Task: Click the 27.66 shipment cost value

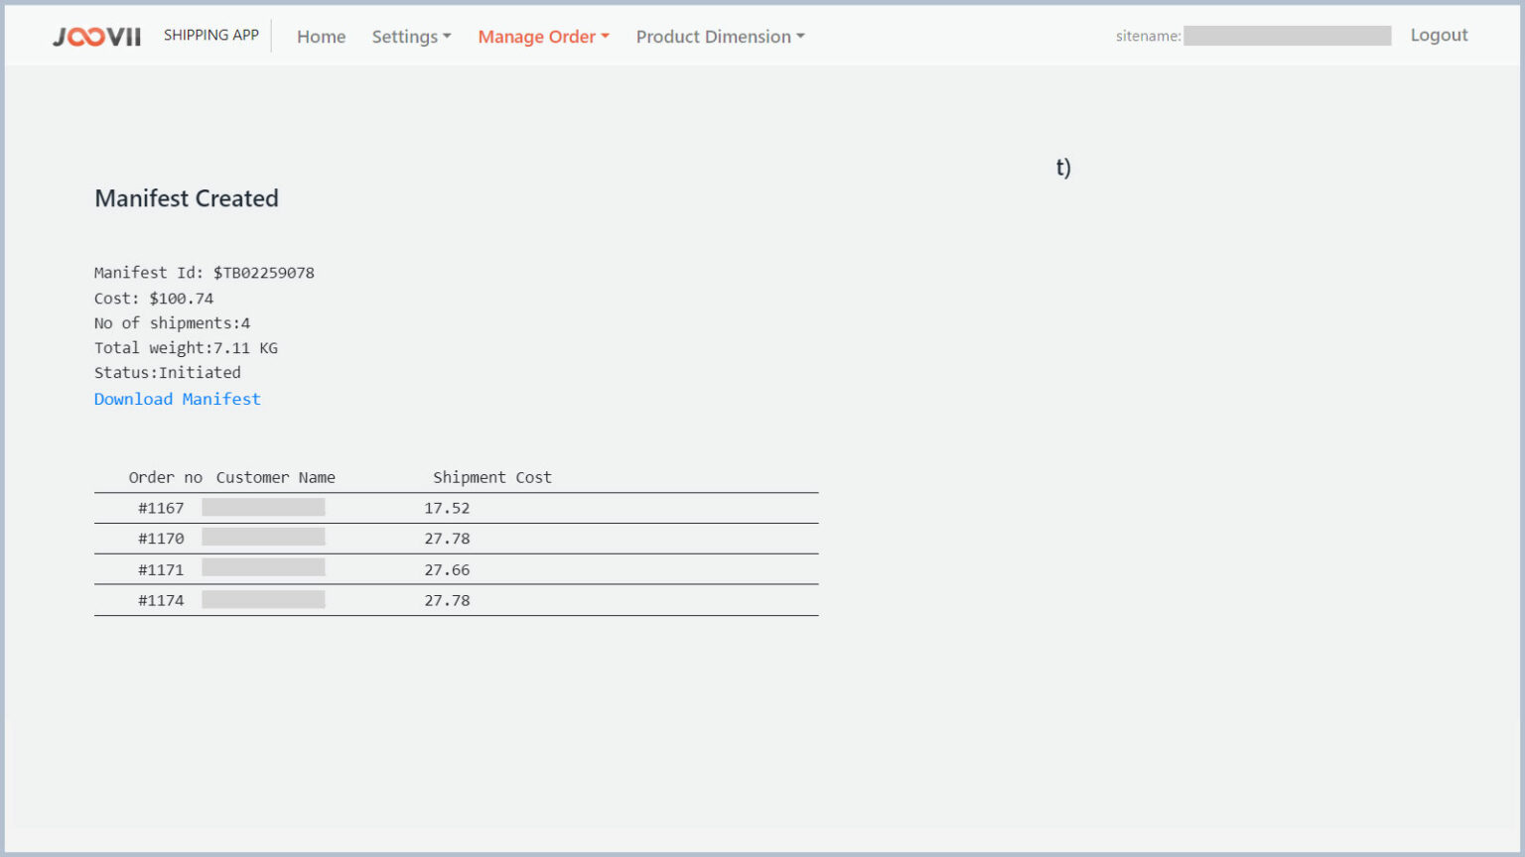Action: 447,570
